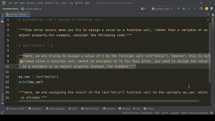215x121 pixels.
Task: Open the Run tool window
Action: (x=137, y=109)
